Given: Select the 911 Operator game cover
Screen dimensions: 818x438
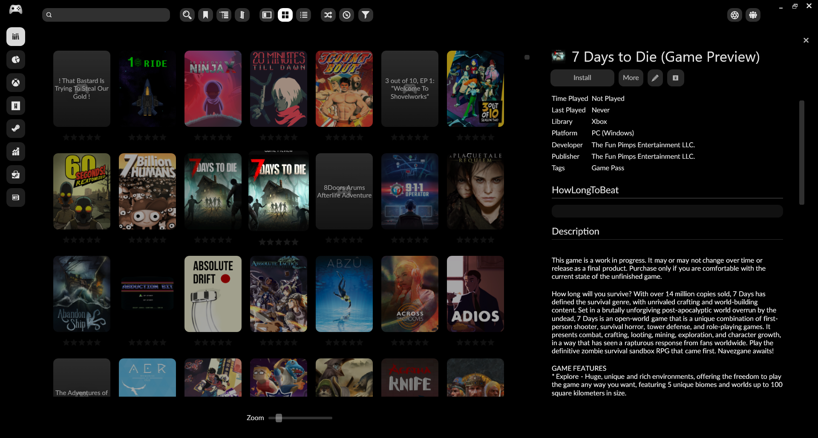Looking at the screenshot, I should click(410, 192).
